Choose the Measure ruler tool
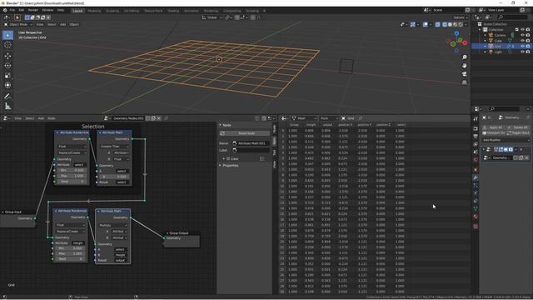Image resolution: width=533 pixels, height=300 pixels. [x=7, y=107]
